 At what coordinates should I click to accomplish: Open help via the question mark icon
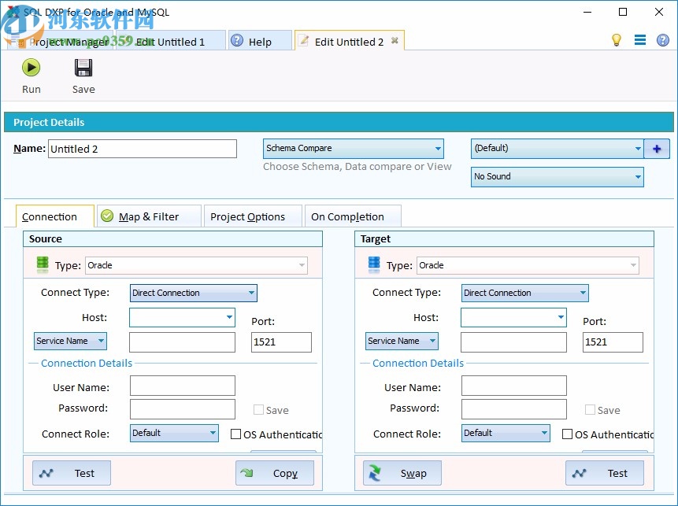(x=662, y=39)
